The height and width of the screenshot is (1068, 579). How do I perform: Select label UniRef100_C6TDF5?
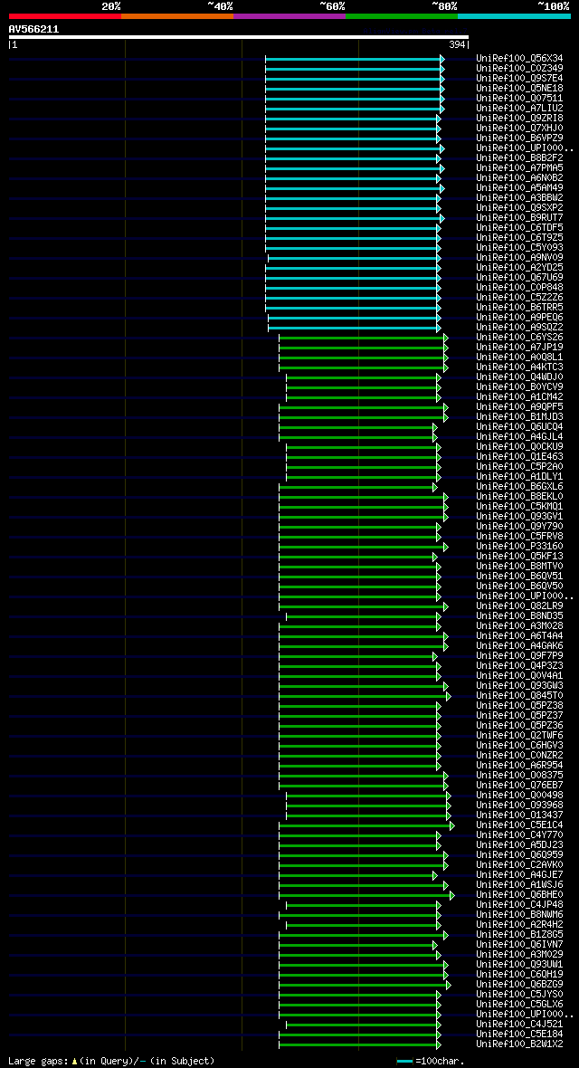[x=519, y=227]
